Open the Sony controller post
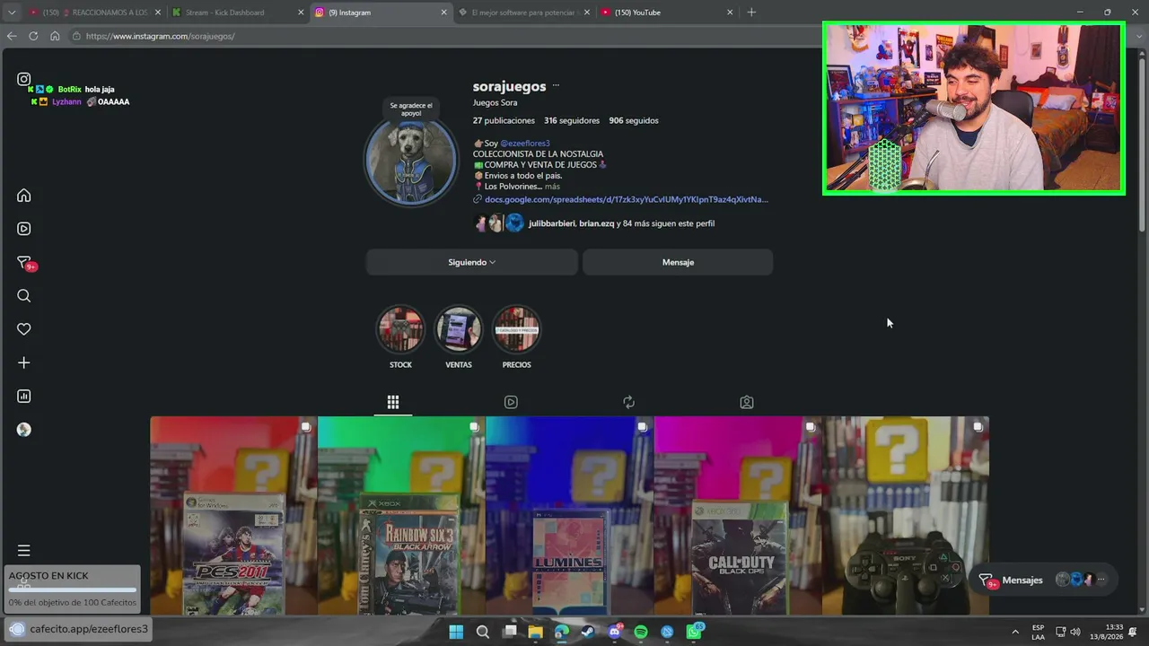Screen dimensions: 1149x646 [x=906, y=516]
